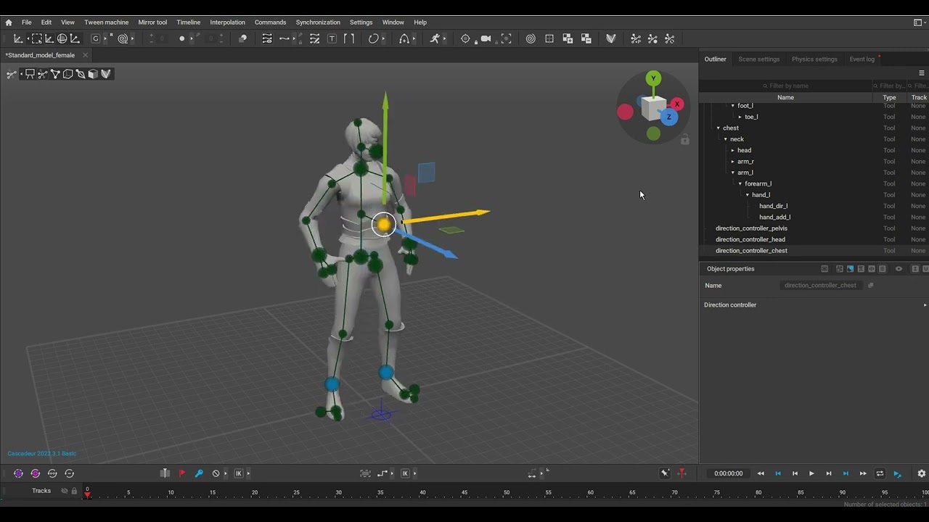929x522 pixels.
Task: Click the play button
Action: pyautogui.click(x=811, y=473)
